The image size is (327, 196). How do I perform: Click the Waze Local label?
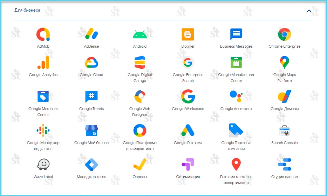(43, 177)
